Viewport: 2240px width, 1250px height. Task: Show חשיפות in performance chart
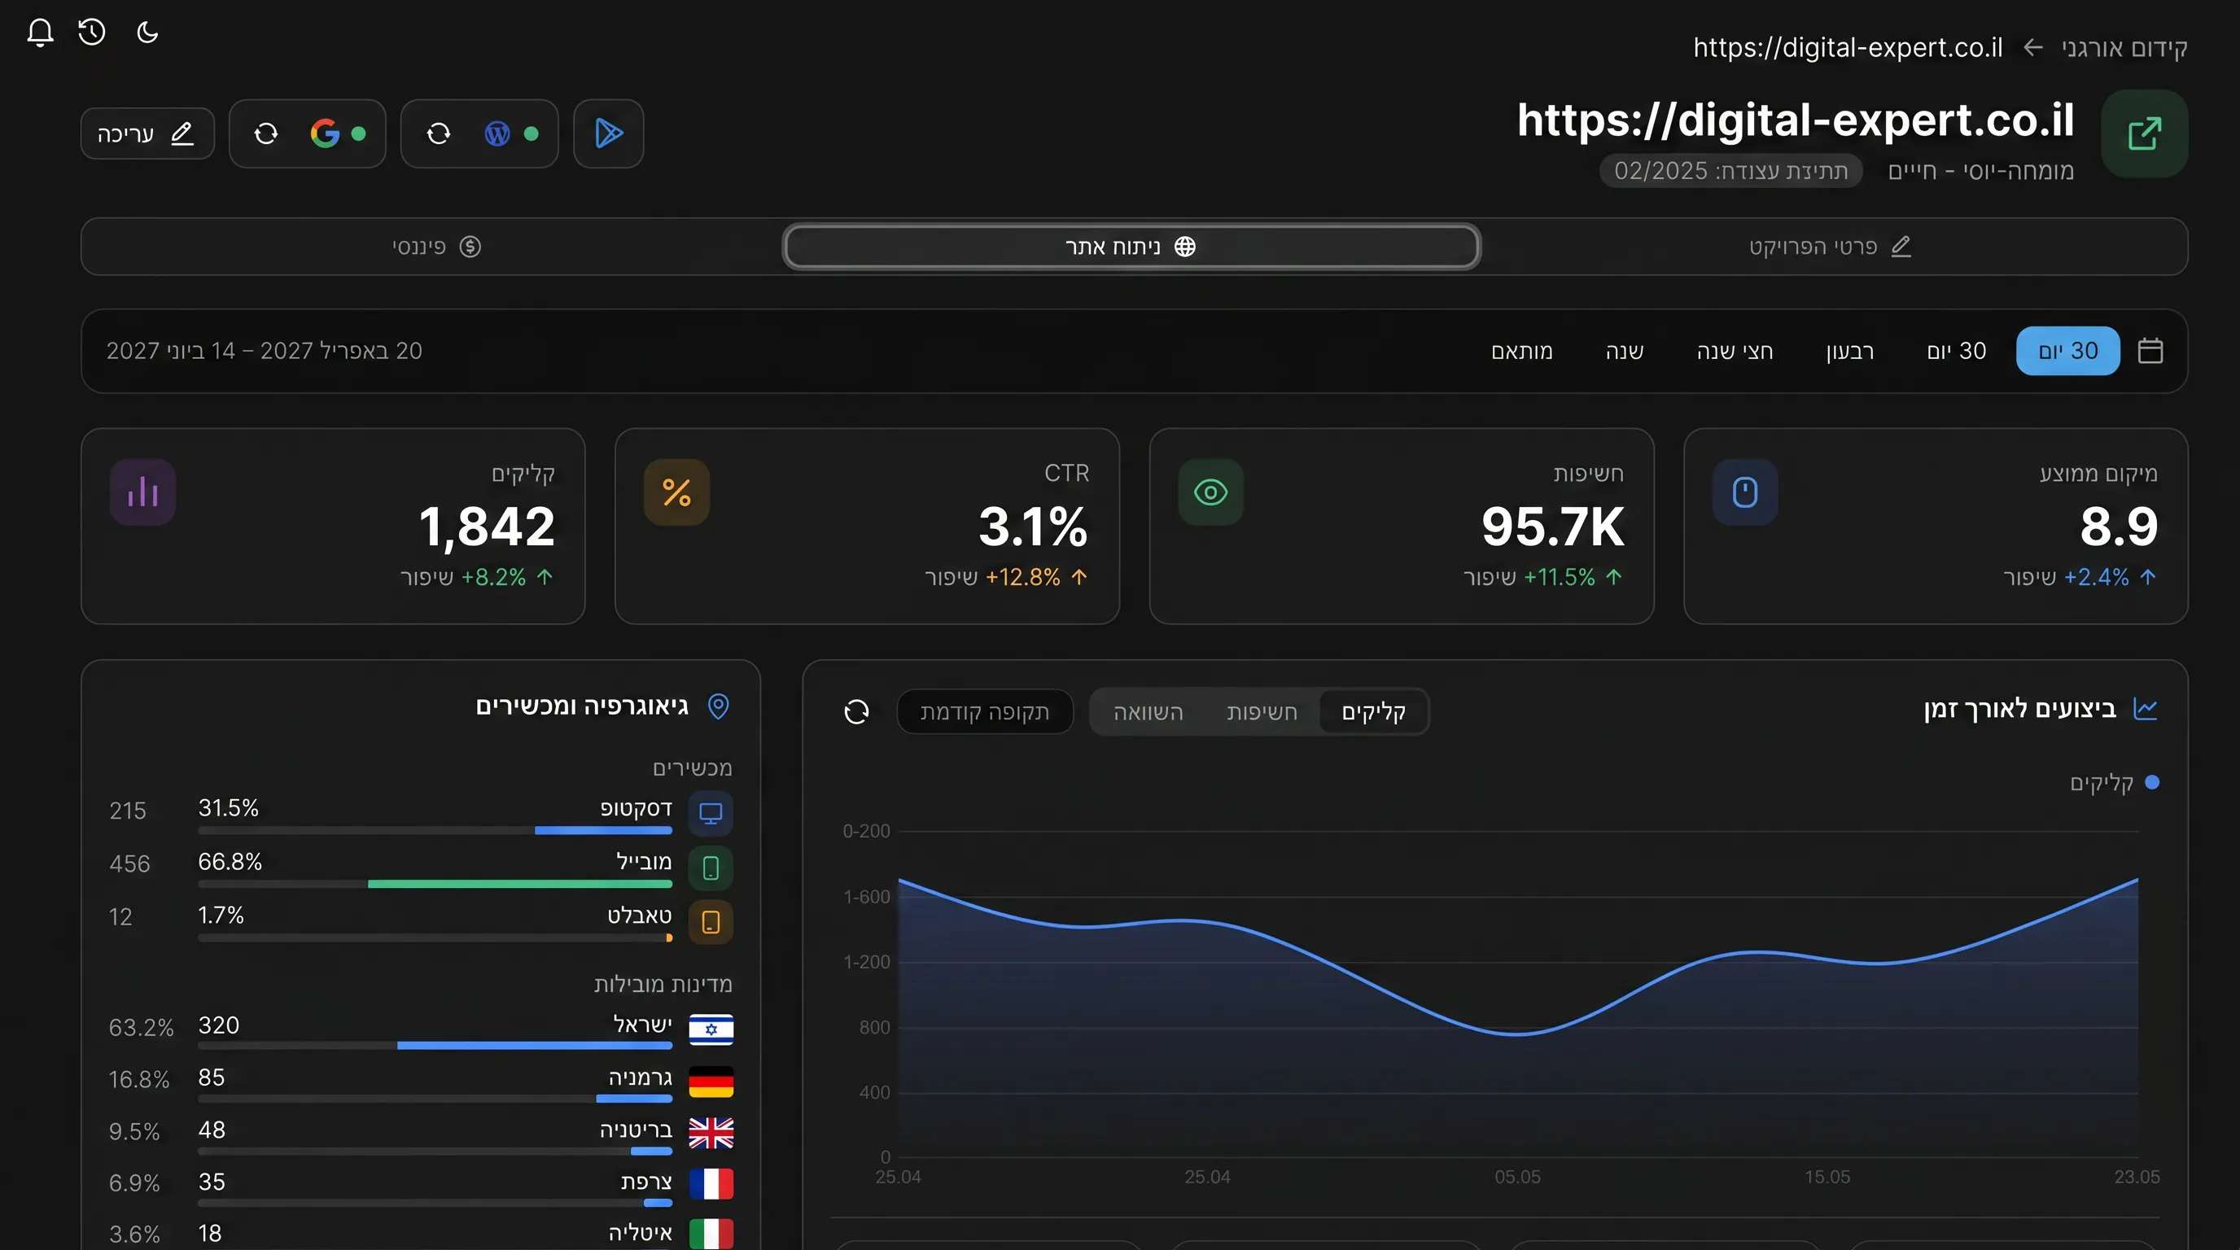click(1262, 713)
